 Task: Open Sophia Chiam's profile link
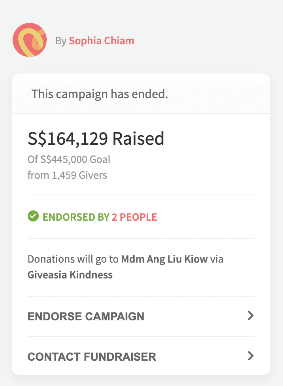tap(102, 41)
